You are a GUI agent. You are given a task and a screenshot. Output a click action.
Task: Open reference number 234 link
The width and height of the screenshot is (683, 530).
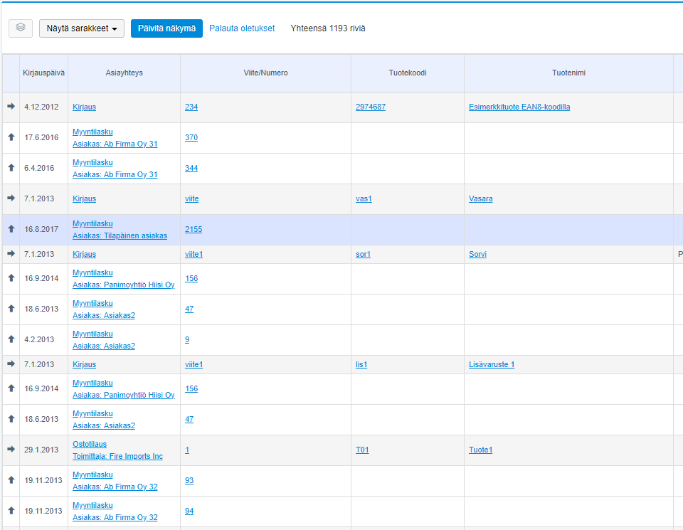(191, 107)
